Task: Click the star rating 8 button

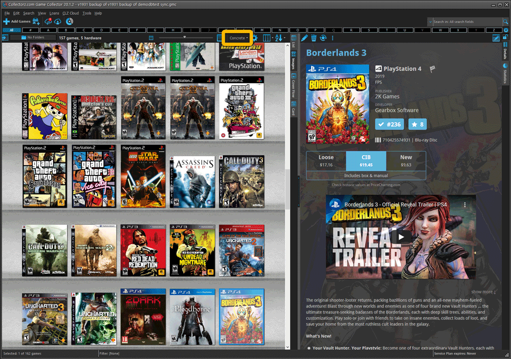Action: [x=417, y=124]
